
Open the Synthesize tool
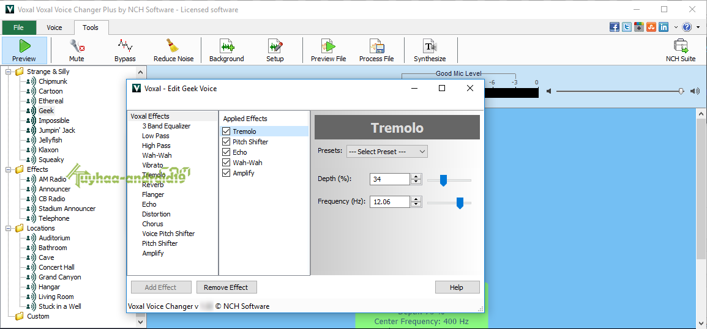coord(430,51)
